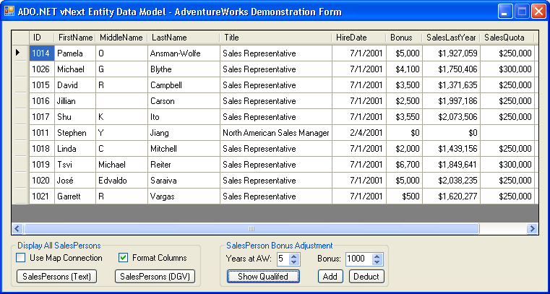
Task: Click the SalesPersons (DGV) button
Action: pos(155,277)
